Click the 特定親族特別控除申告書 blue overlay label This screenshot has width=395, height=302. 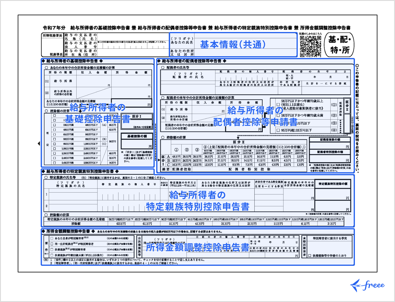[x=197, y=207]
